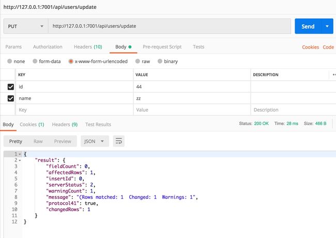Click the wrap lines icon in response toolbar

pyautogui.click(x=119, y=141)
